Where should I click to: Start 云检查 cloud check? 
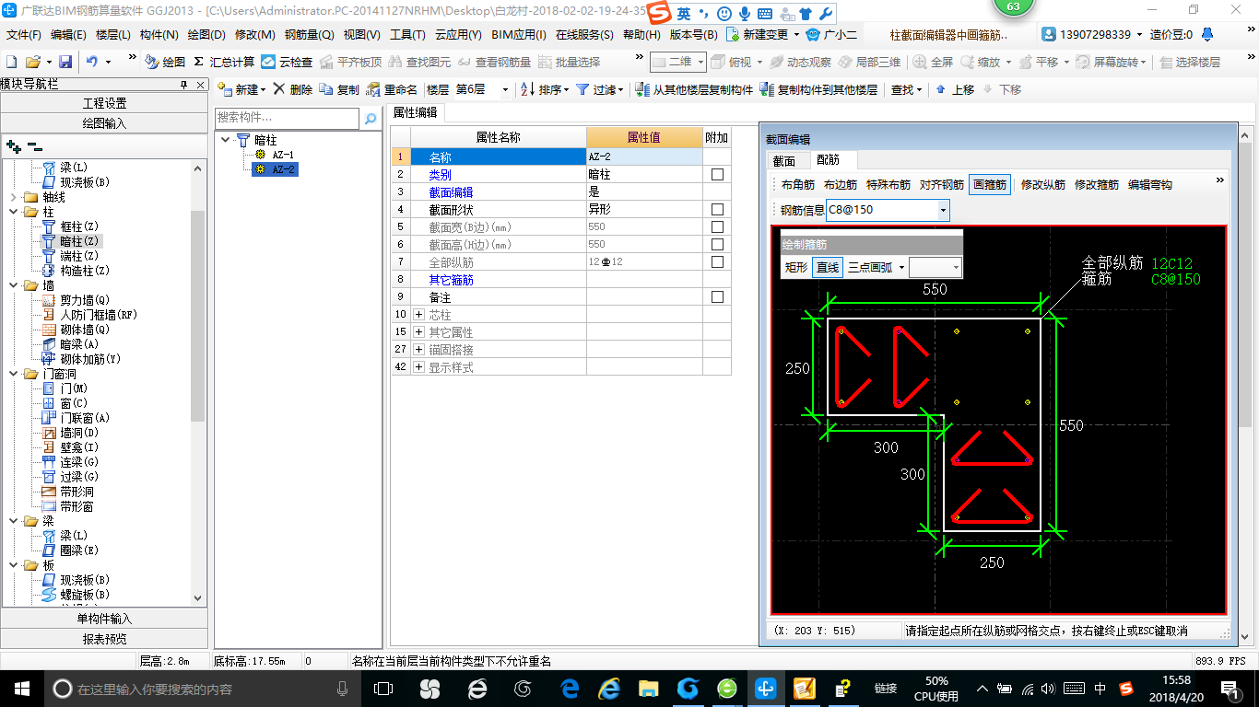[287, 62]
